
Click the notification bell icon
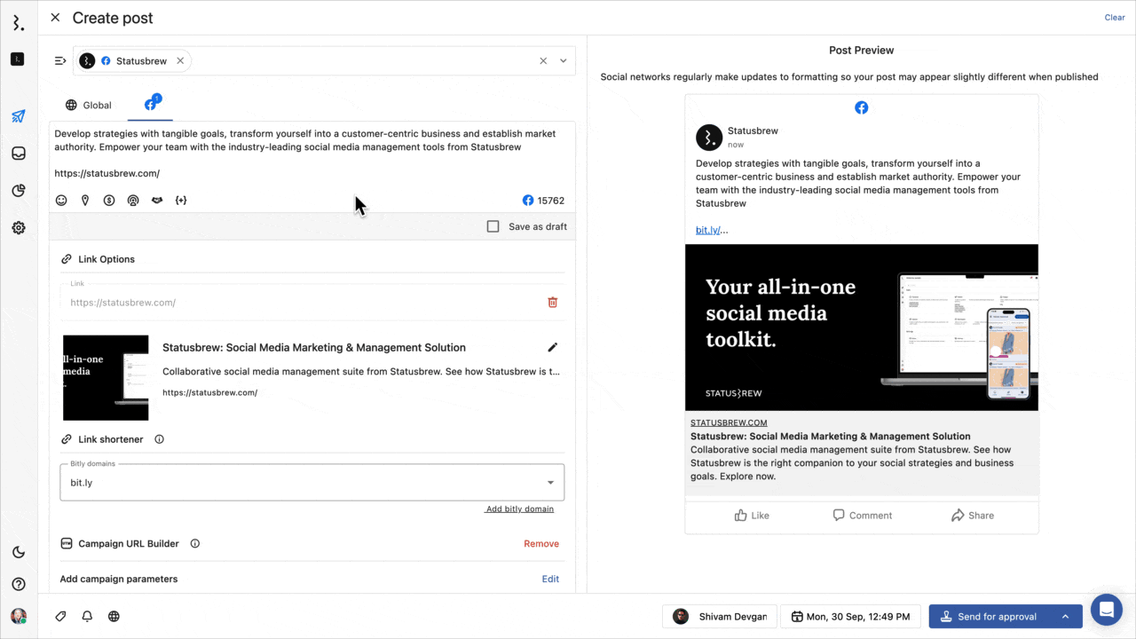(87, 616)
